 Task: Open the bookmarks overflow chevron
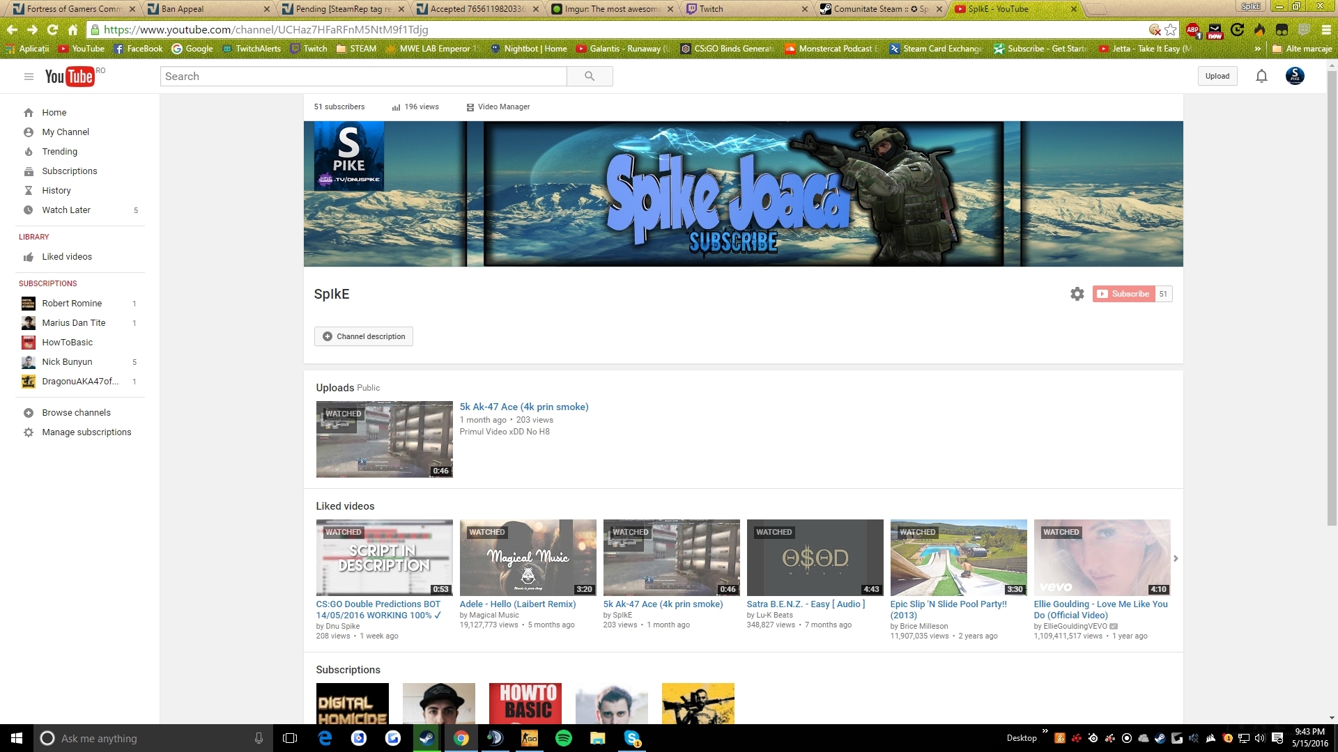[x=1258, y=49]
